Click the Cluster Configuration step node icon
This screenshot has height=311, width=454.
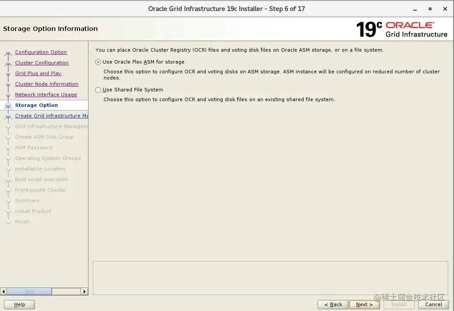[8, 63]
